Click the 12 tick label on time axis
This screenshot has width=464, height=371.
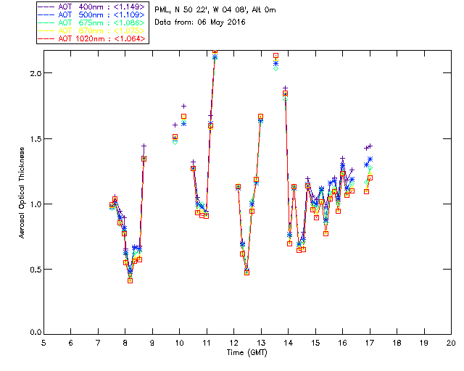pos(233,342)
